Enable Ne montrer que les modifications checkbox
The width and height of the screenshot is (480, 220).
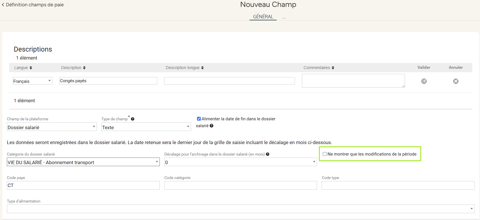325,154
